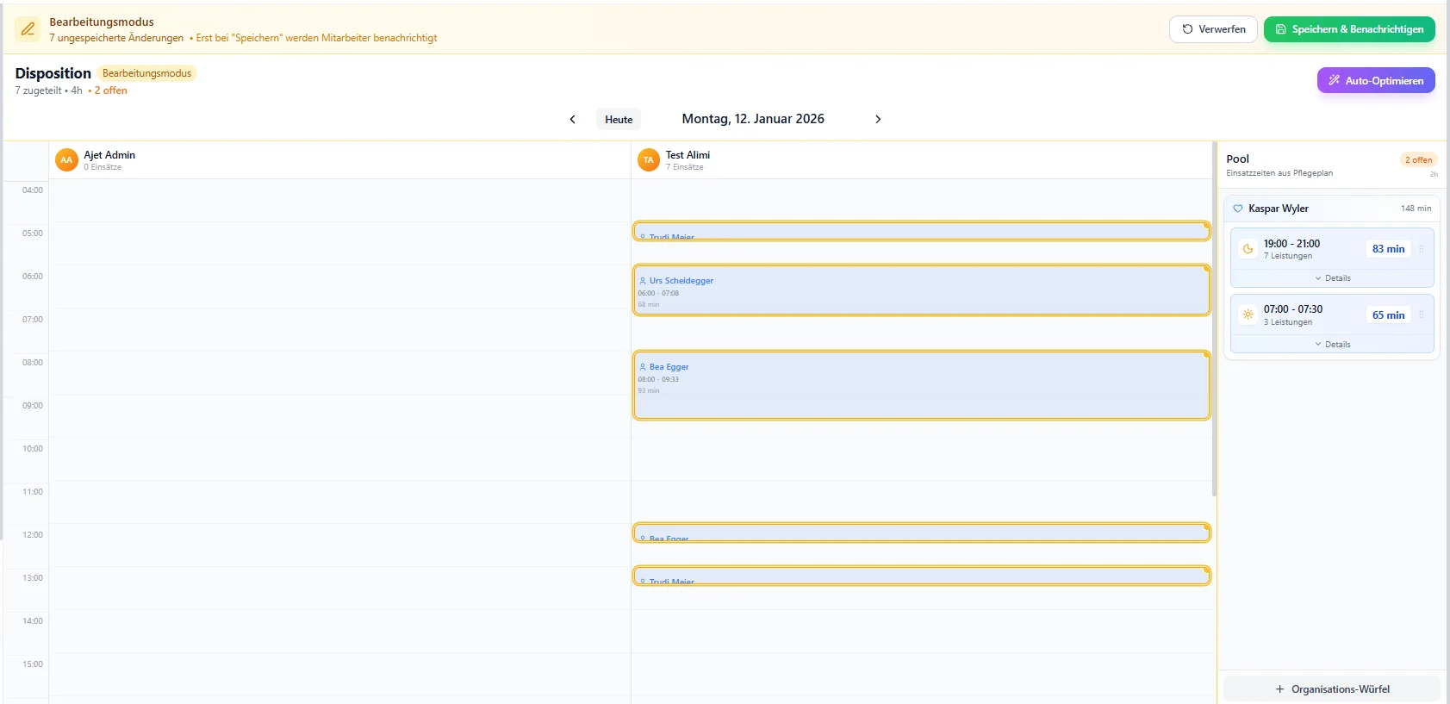The width and height of the screenshot is (1450, 704).
Task: Select Urs Scheidegger 06:00 appointment block
Action: point(921,290)
